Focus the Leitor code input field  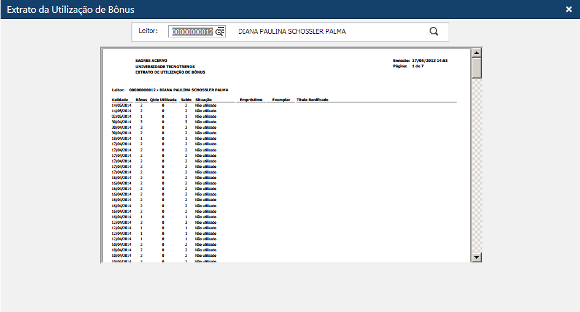(191, 32)
